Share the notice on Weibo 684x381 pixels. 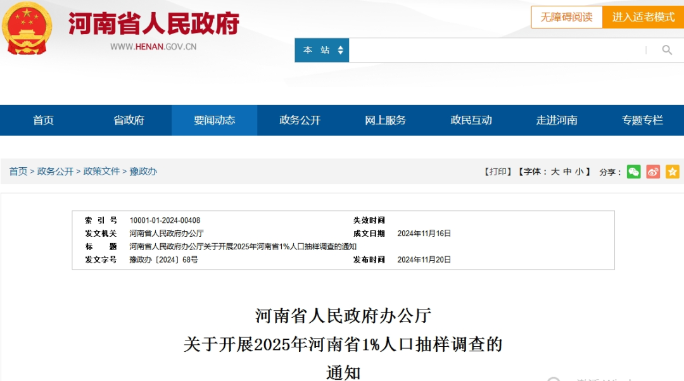653,171
